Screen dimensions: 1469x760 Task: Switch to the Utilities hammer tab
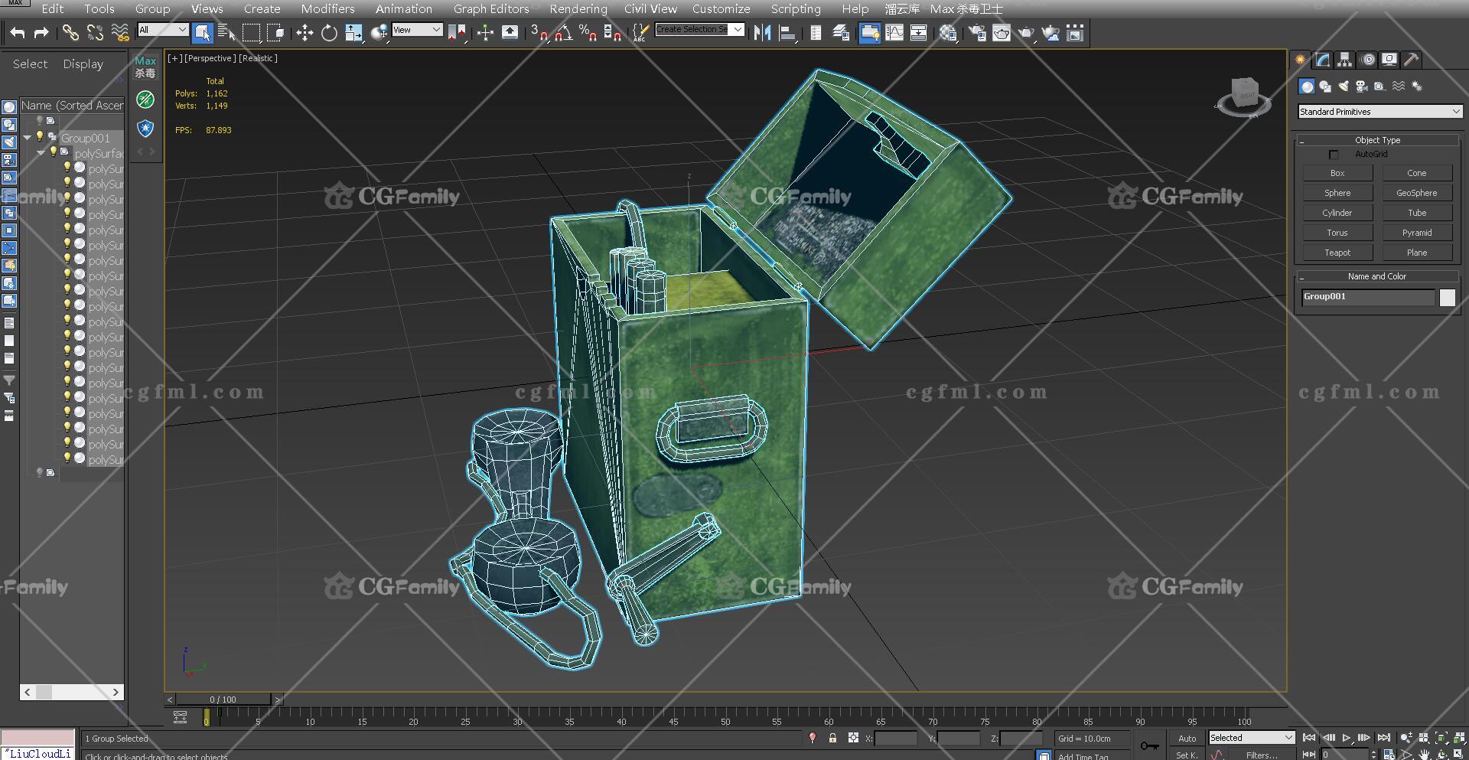1412,60
